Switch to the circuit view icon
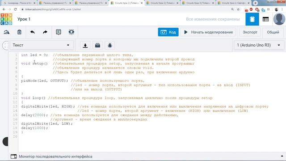The image size is (286, 161). point(252,19)
